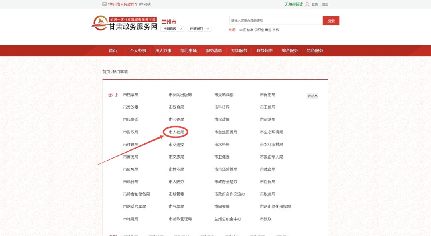The width and height of the screenshot is (431, 236).
Task: Select department 市两山绿化指挥部
Action: [x=275, y=206]
